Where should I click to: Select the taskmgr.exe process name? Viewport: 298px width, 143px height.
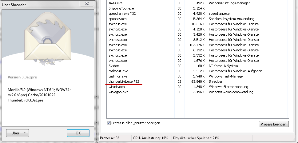pos(118,76)
